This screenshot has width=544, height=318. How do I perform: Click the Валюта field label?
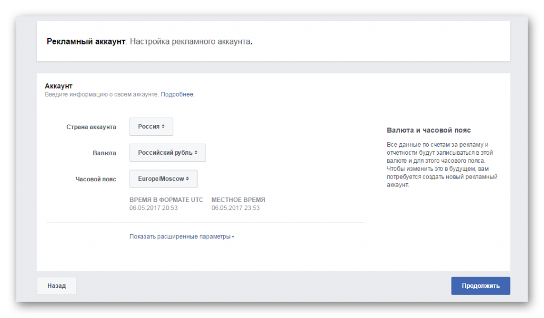[104, 153]
